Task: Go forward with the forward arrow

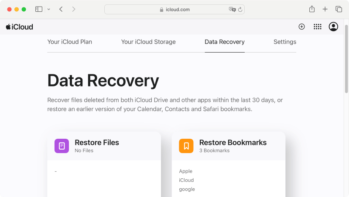Action: coord(74,9)
